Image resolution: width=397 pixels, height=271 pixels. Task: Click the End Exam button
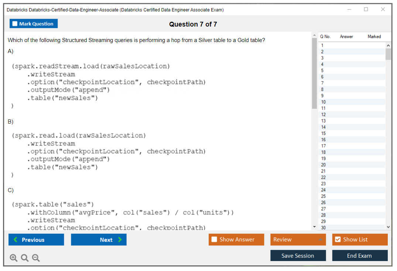[x=360, y=255]
